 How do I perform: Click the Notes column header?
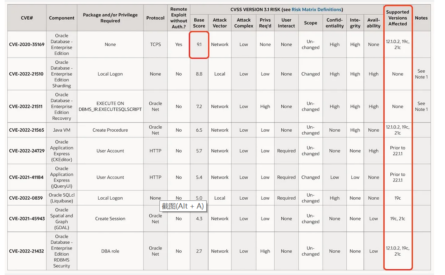[421, 18]
